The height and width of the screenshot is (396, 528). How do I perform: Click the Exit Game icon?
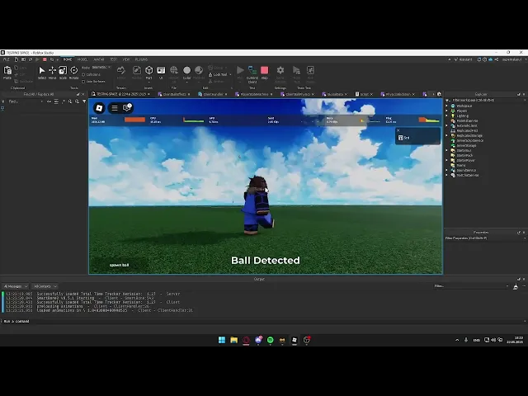[x=310, y=70]
